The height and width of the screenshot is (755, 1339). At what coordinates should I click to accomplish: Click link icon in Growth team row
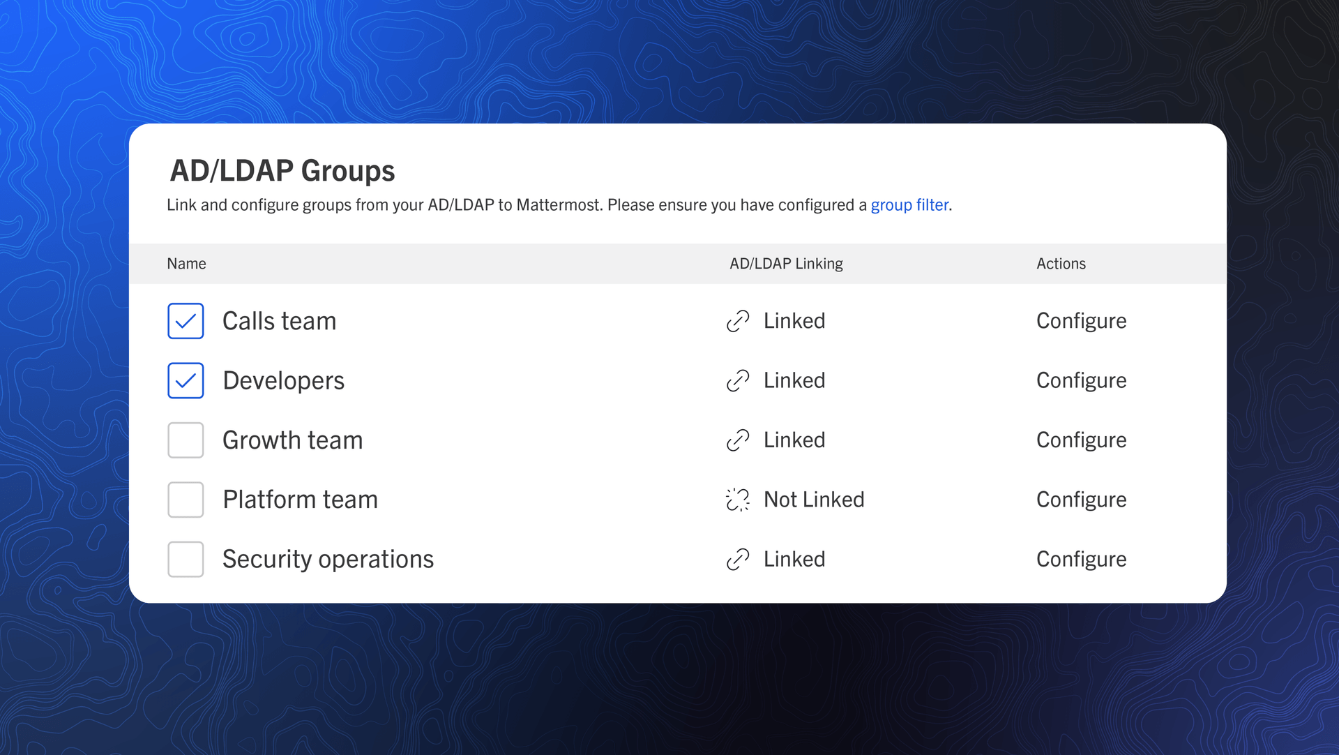(x=738, y=440)
